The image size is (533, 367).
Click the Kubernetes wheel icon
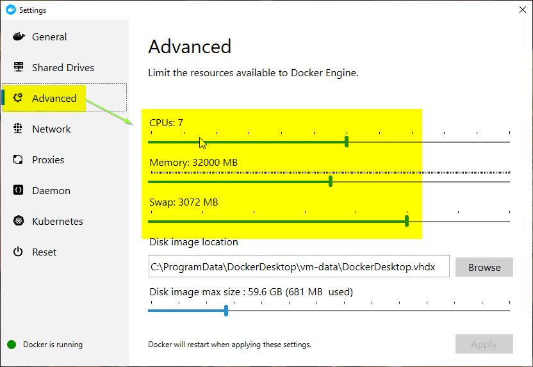coord(19,221)
